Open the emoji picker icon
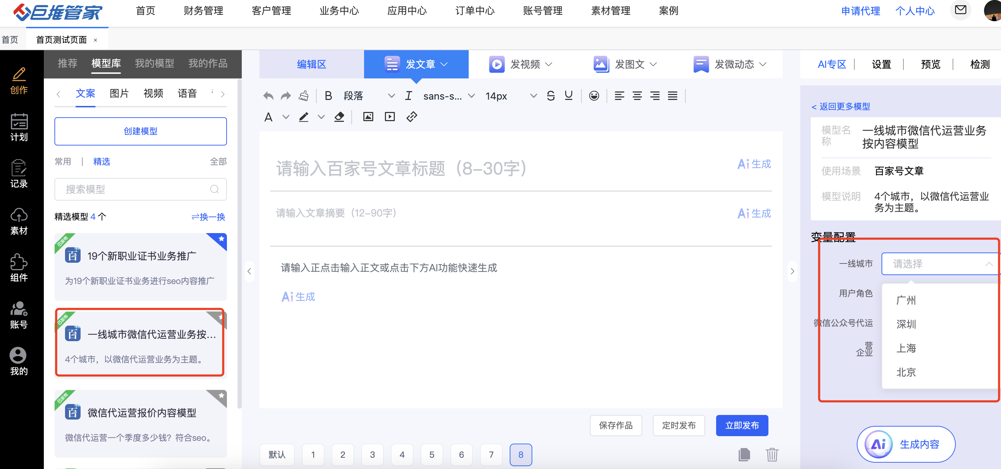This screenshot has height=469, width=1001. click(594, 96)
